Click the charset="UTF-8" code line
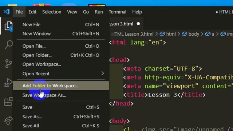The height and width of the screenshot is (131, 233). tap(162, 69)
